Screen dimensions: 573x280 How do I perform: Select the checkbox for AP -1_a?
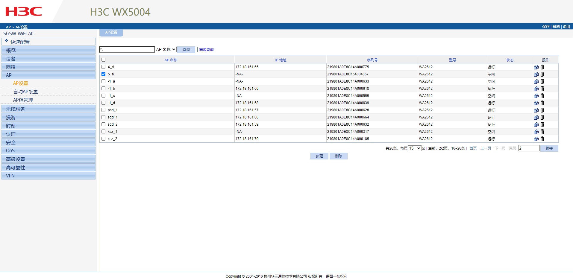103,81
